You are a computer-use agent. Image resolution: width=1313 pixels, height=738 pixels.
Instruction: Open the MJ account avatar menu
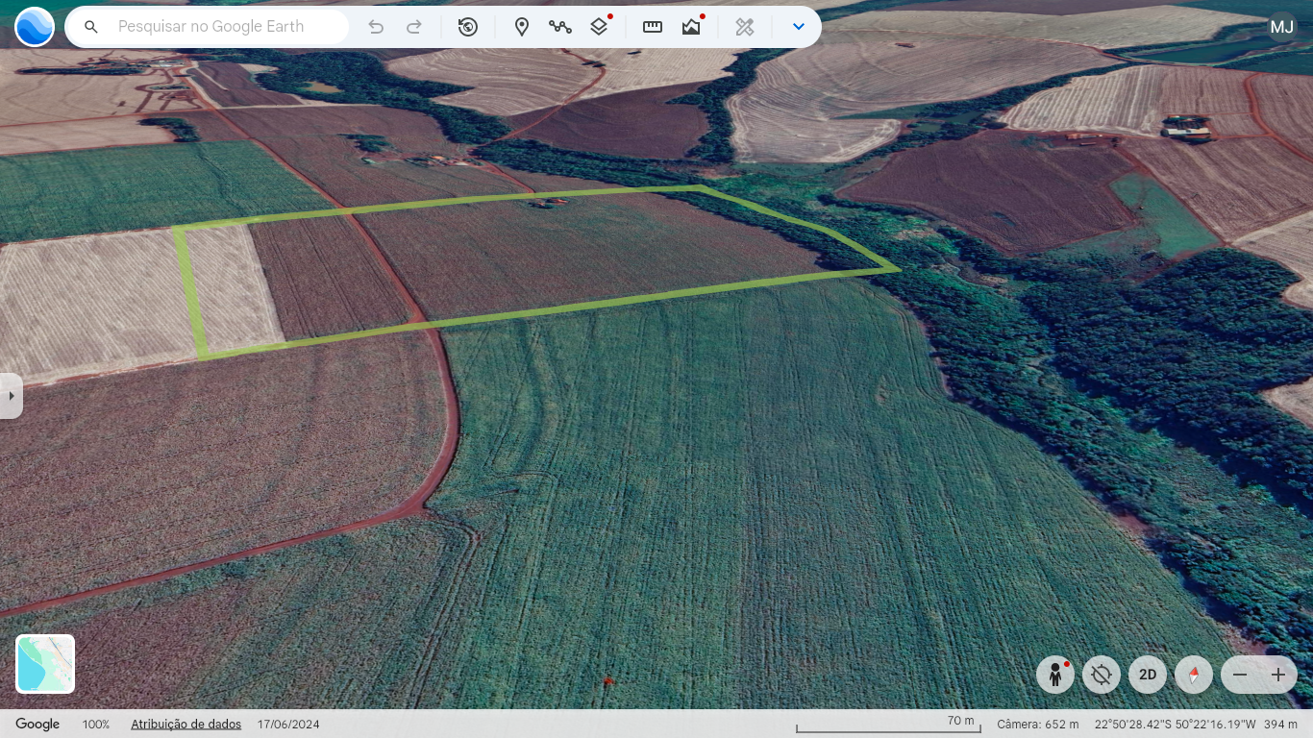1282,27
